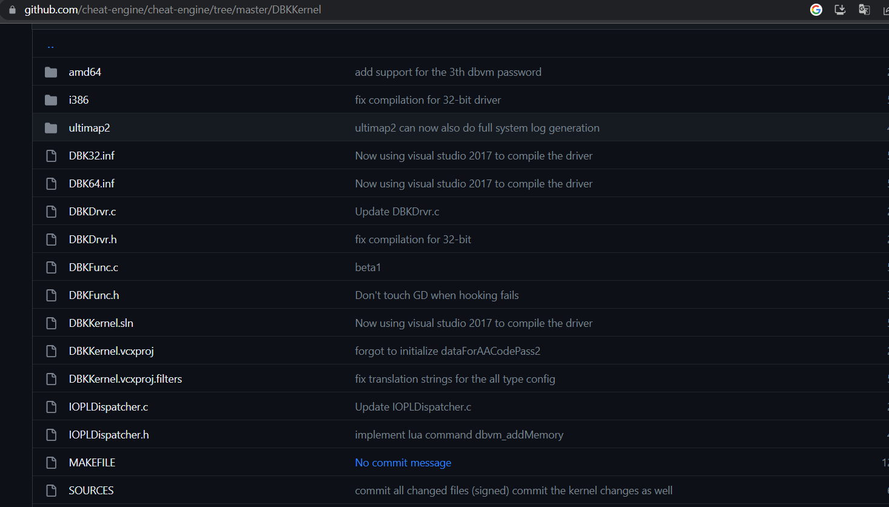This screenshot has width=889, height=507.
Task: Click the folder icon beside ultimap2
Action: click(x=51, y=128)
